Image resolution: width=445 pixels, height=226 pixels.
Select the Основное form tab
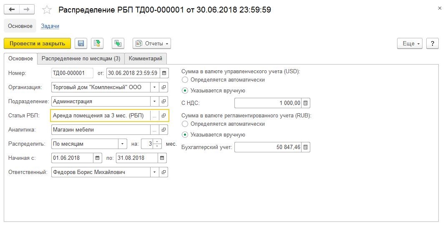pyautogui.click(x=20, y=59)
